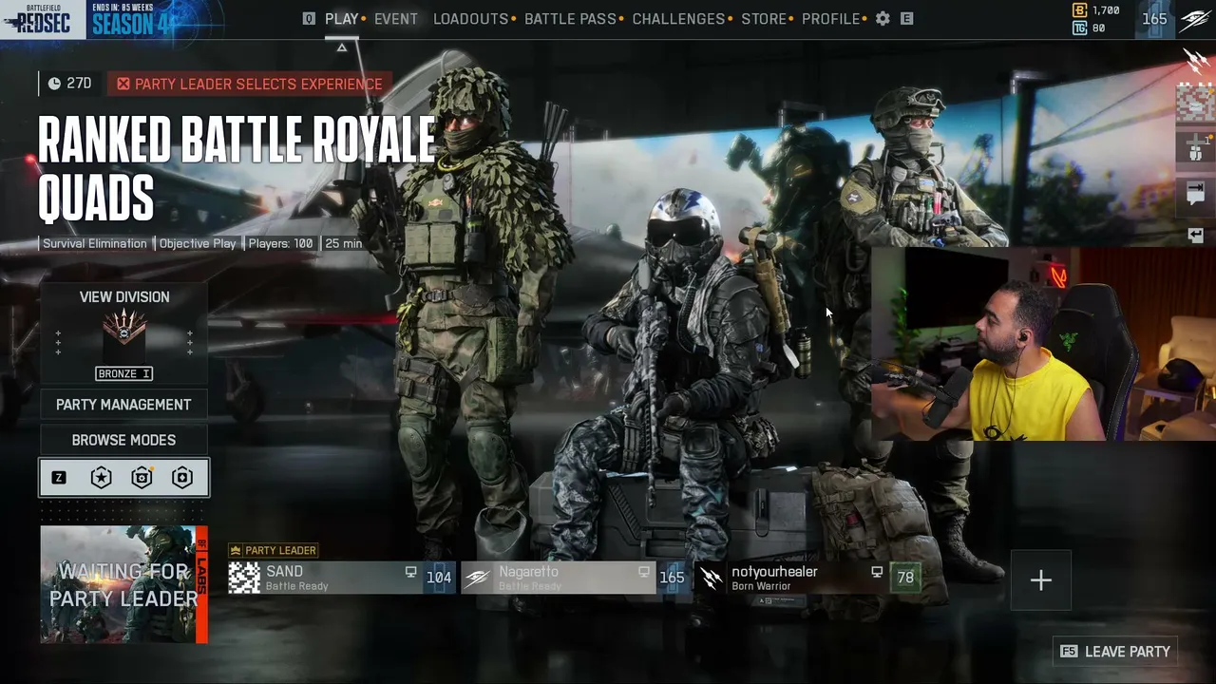The height and width of the screenshot is (684, 1216).
Task: Click Nagaretto's player emblem
Action: (x=478, y=578)
